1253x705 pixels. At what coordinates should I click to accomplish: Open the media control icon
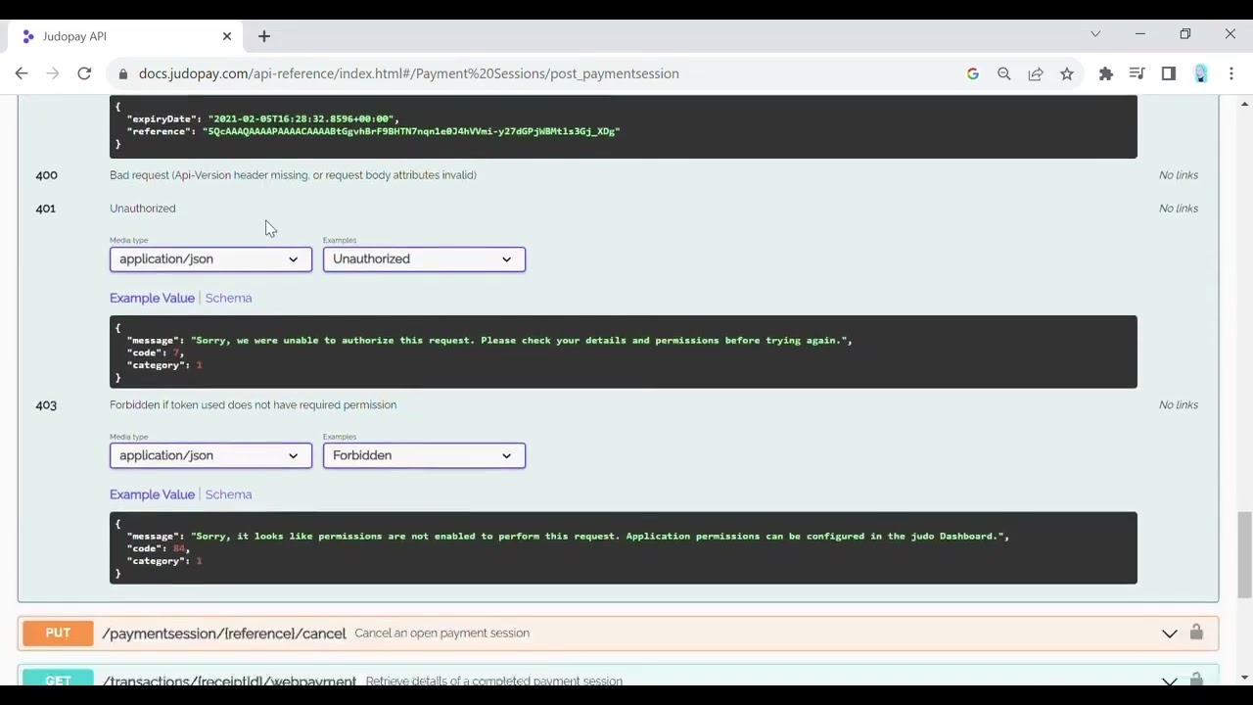coord(1137,73)
